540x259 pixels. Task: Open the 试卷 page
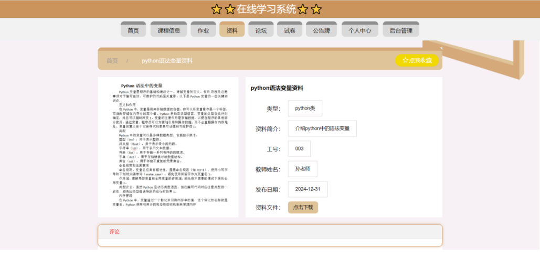[x=290, y=30]
